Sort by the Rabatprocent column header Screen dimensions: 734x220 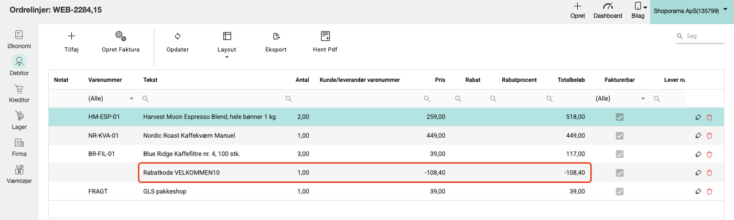(519, 80)
